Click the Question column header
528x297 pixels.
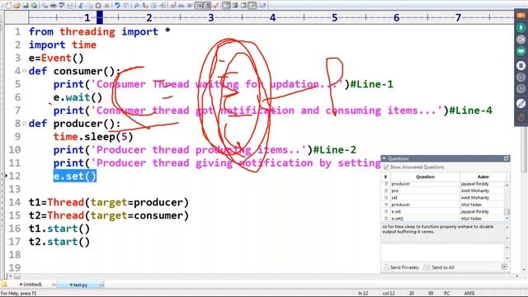[x=425, y=177]
